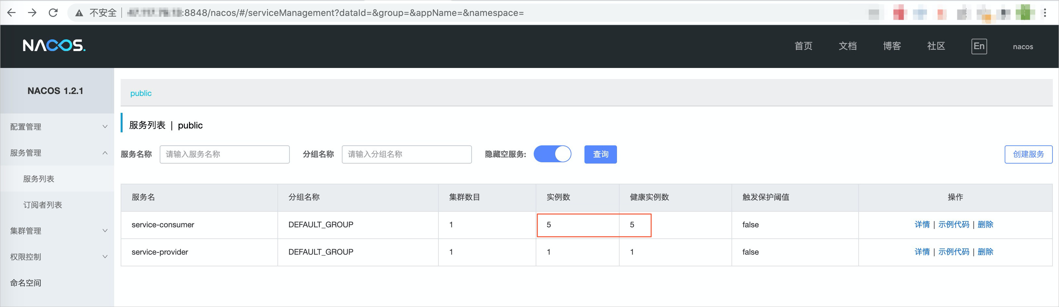Screen dimensions: 1059x307
Task: Open 详情 for service-consumer
Action: [x=922, y=224]
